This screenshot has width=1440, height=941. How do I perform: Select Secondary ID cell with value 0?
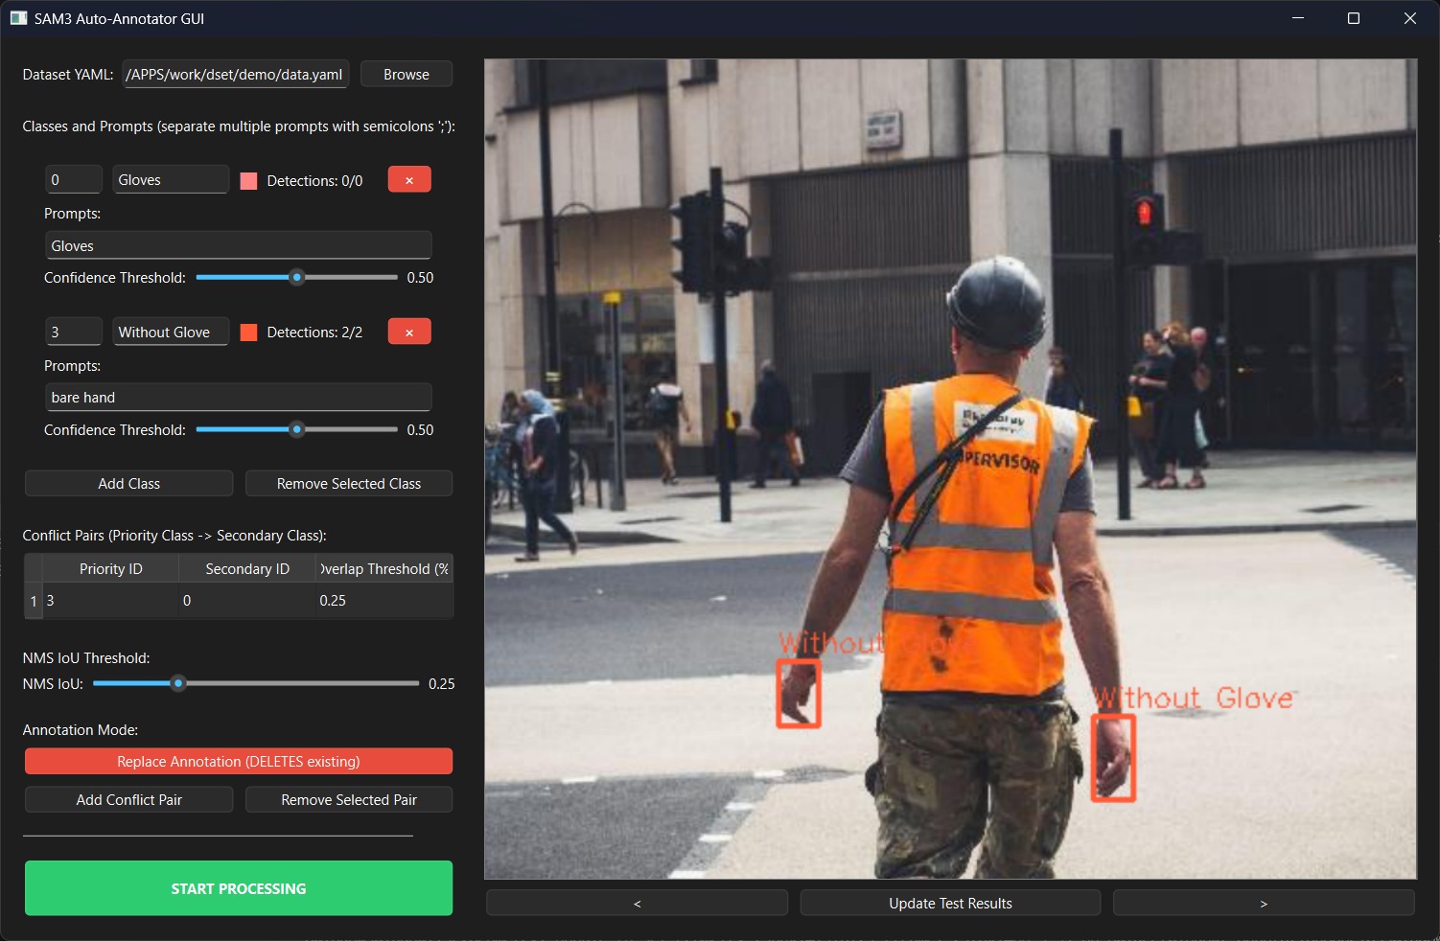point(247,601)
